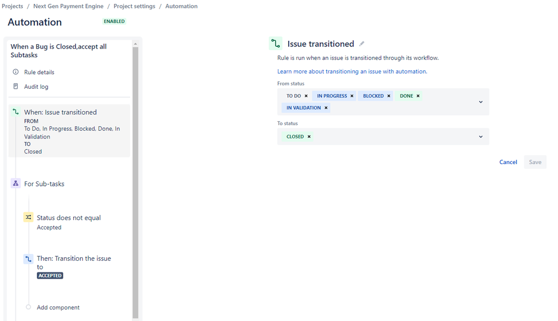Click Add component
The image size is (558, 321).
[x=58, y=308]
